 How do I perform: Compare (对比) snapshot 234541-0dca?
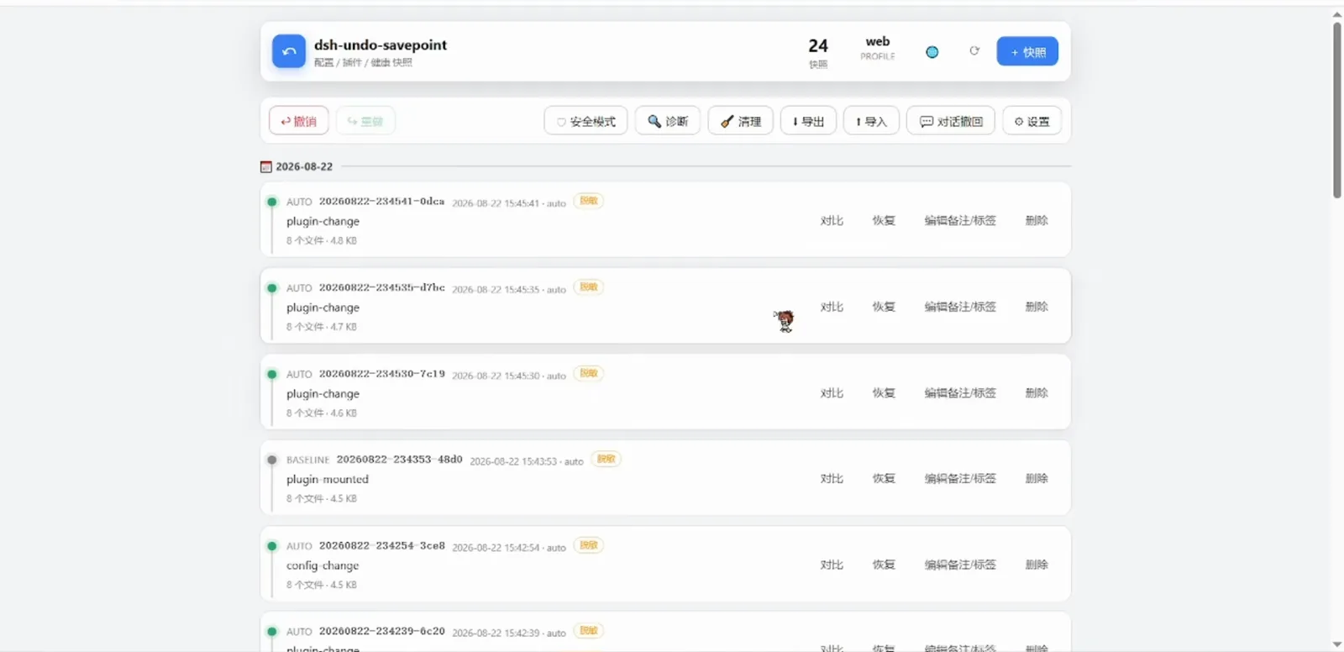point(832,220)
